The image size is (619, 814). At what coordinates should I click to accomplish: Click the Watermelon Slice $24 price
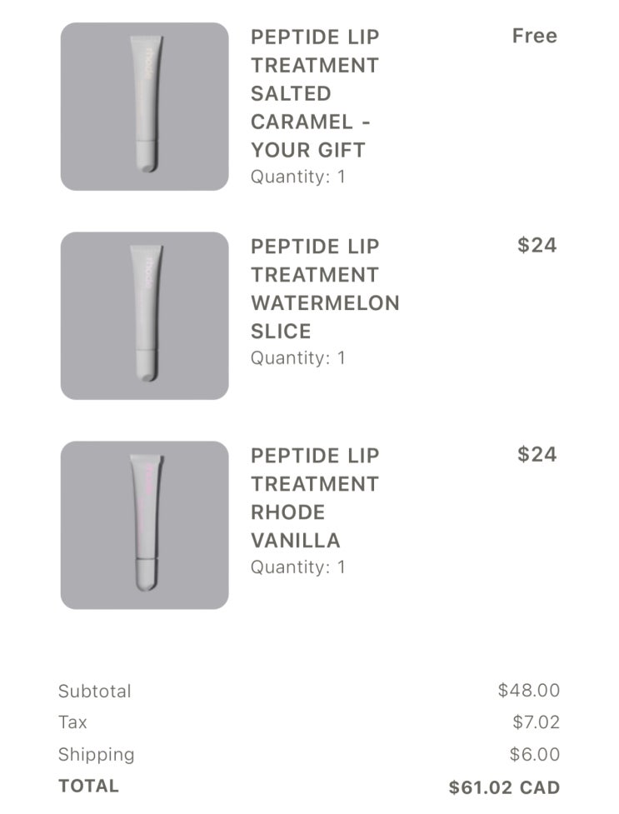[x=537, y=245]
